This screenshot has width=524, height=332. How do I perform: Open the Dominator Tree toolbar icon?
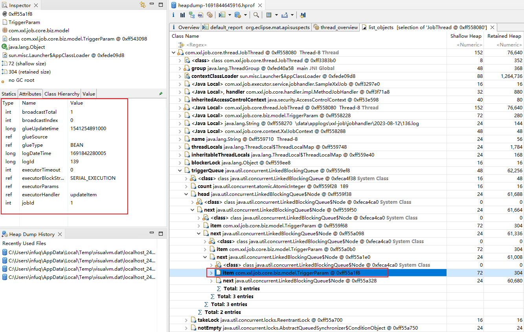(x=191, y=15)
